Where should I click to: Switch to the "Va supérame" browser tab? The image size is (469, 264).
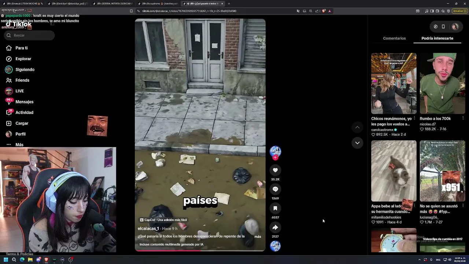(158, 4)
